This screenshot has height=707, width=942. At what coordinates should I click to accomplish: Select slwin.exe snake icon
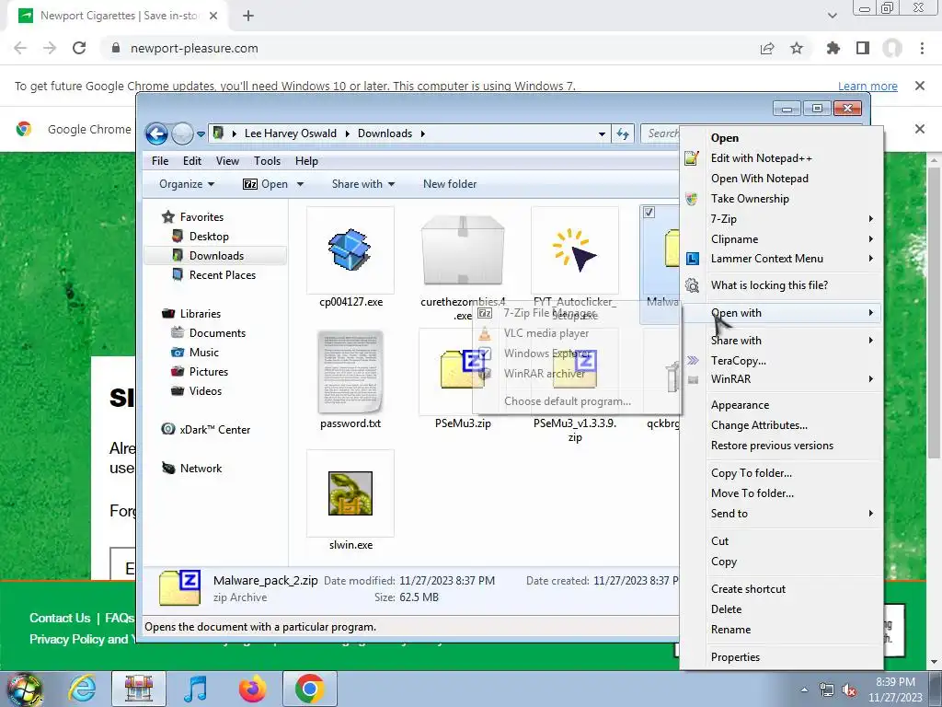350,493
